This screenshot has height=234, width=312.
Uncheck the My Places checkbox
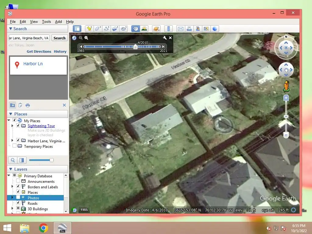(x=14, y=120)
